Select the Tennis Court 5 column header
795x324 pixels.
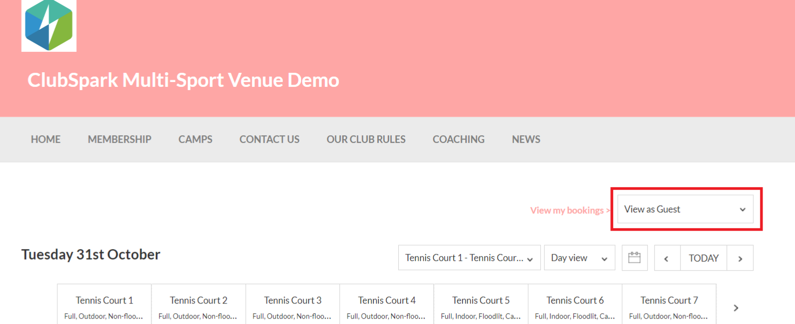tap(481, 304)
